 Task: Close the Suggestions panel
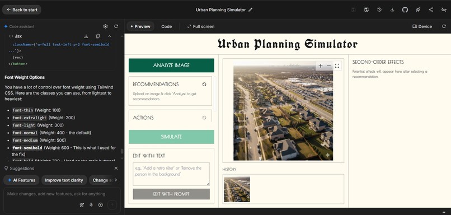[116, 169]
